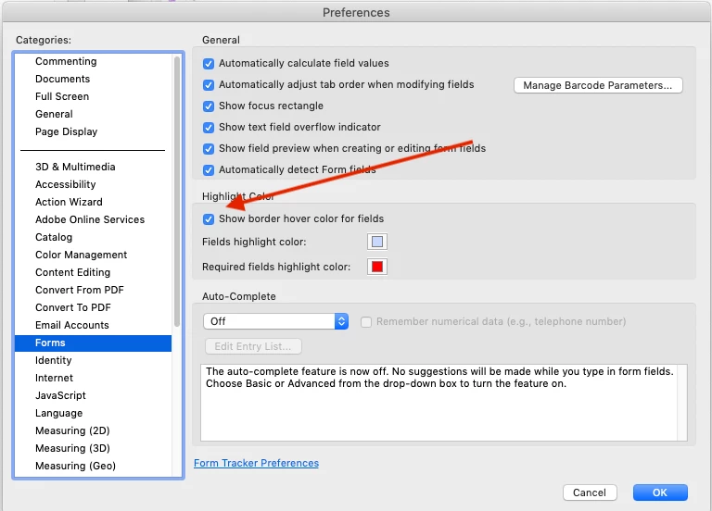Choose Full Screen category
This screenshot has width=712, height=511.
(93, 96)
